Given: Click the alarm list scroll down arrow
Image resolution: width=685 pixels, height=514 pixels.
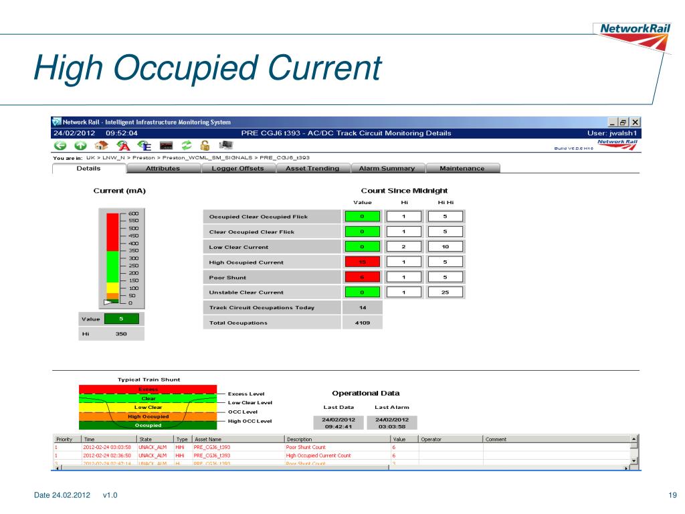Looking at the screenshot, I should pyautogui.click(x=634, y=460).
